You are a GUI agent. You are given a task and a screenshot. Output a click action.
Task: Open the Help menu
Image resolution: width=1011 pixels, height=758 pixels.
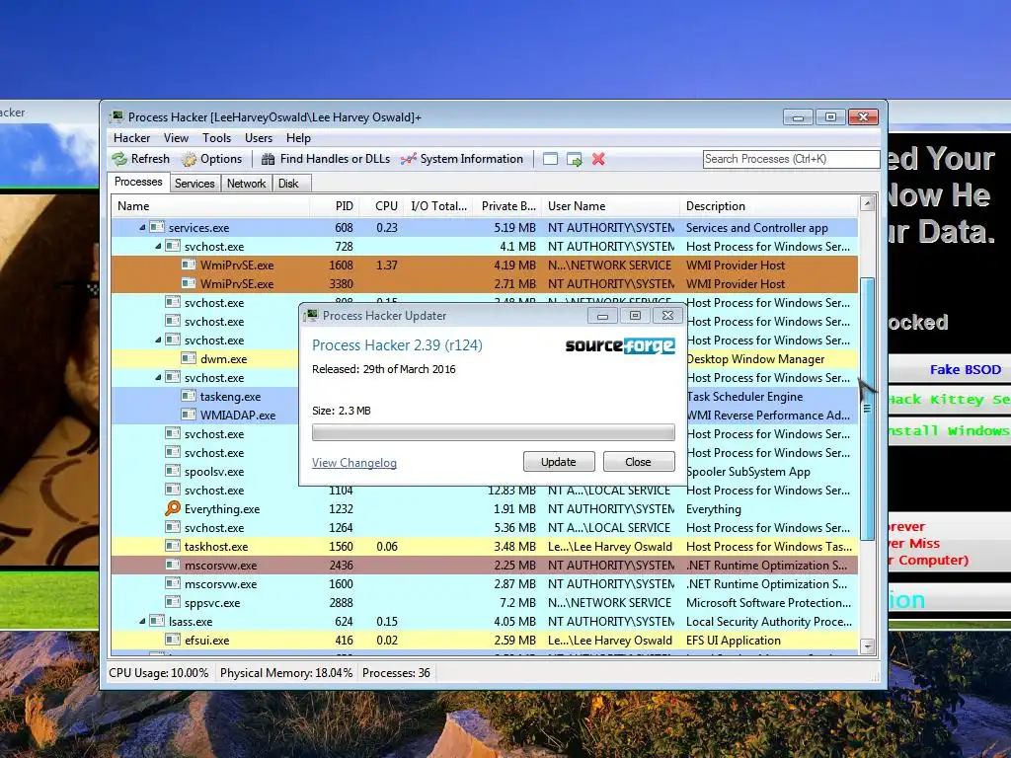tap(298, 138)
